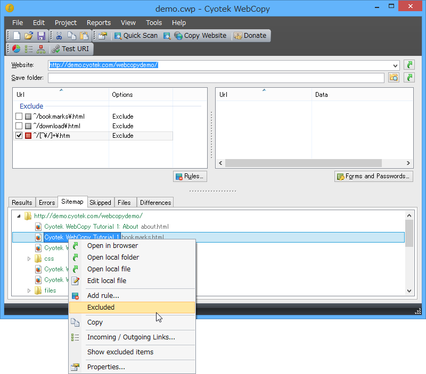Click the Donate toolbar button
Image resolution: width=426 pixels, height=374 pixels.
coord(250,36)
